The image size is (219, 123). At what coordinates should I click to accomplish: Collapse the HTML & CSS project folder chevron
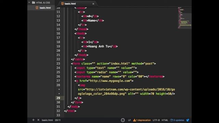coord(29,2)
